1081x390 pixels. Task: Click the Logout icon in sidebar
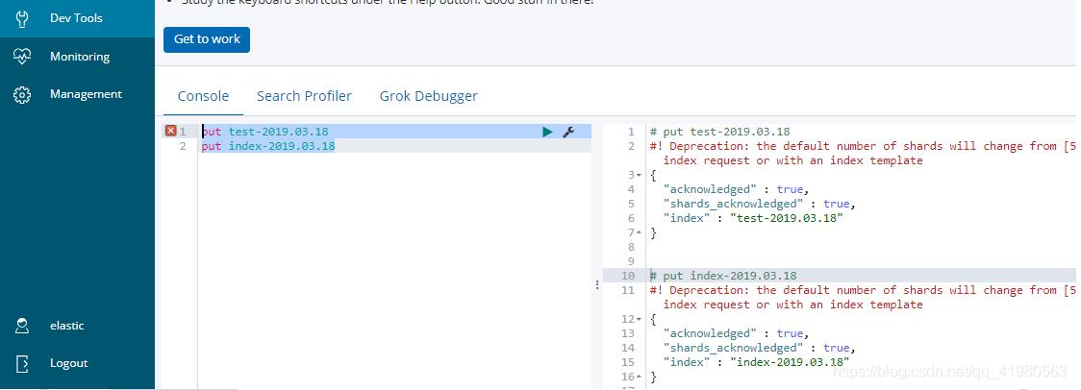pos(22,363)
